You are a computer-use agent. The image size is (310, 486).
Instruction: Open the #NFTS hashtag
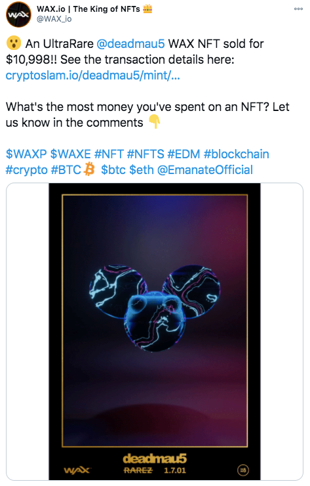(145, 154)
